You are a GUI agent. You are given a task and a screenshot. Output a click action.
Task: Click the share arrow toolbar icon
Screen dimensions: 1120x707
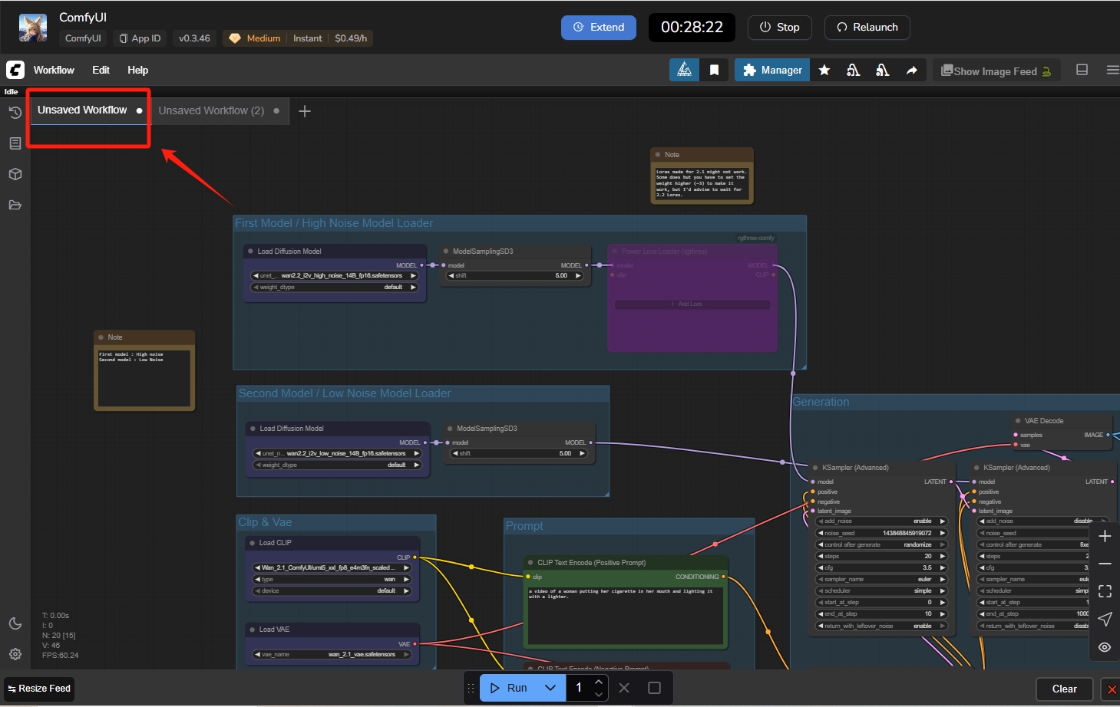point(911,70)
